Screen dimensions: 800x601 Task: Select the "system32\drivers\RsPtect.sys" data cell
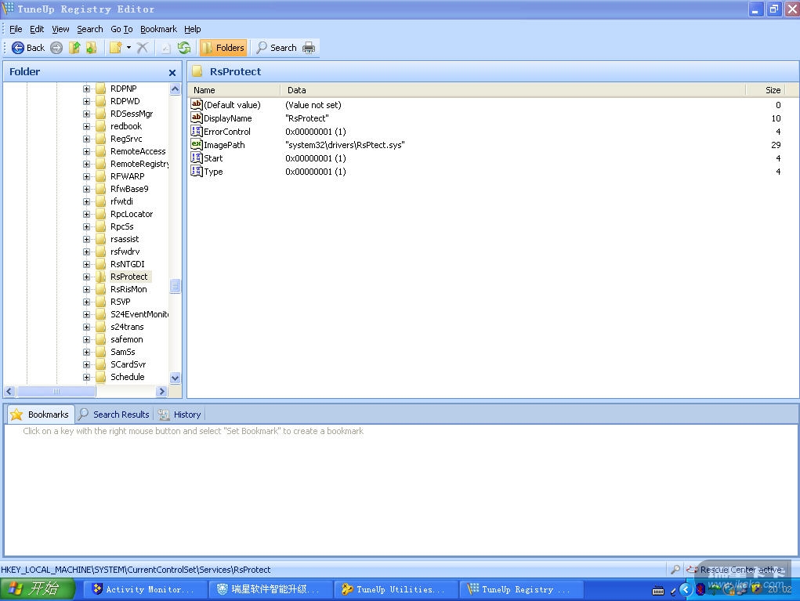click(x=345, y=145)
